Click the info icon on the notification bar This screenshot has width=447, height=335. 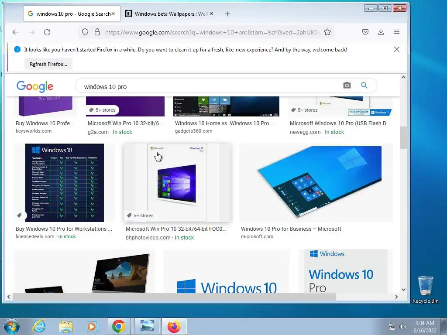[17, 49]
